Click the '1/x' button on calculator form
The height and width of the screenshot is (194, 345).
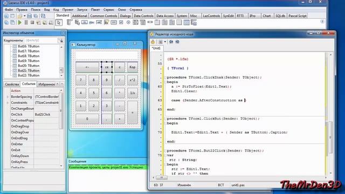click(133, 93)
